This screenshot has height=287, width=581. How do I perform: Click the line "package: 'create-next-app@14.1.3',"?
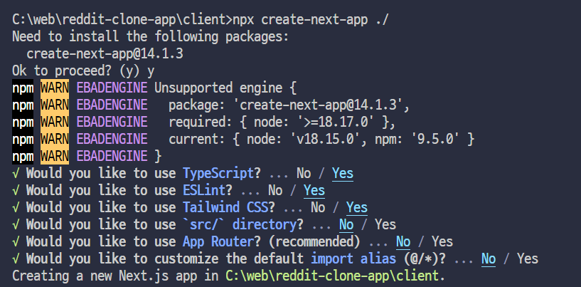(x=289, y=105)
